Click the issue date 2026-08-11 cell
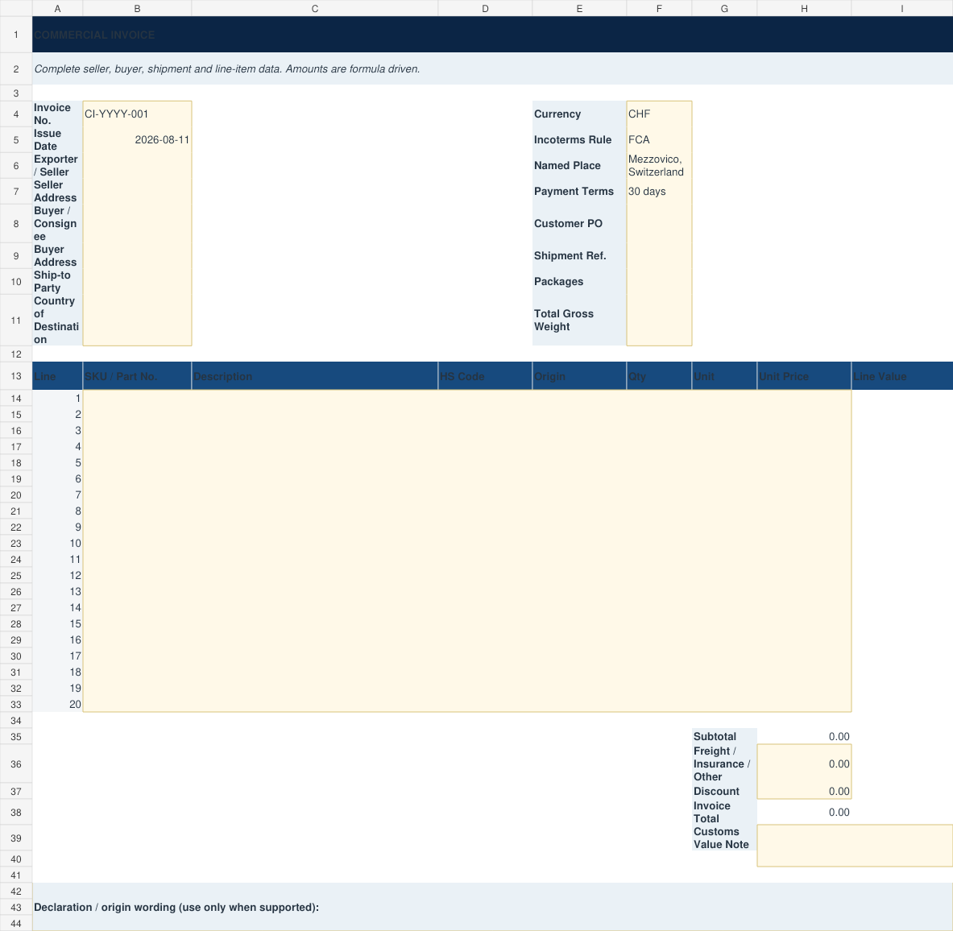This screenshot has width=953, height=931. [x=138, y=140]
